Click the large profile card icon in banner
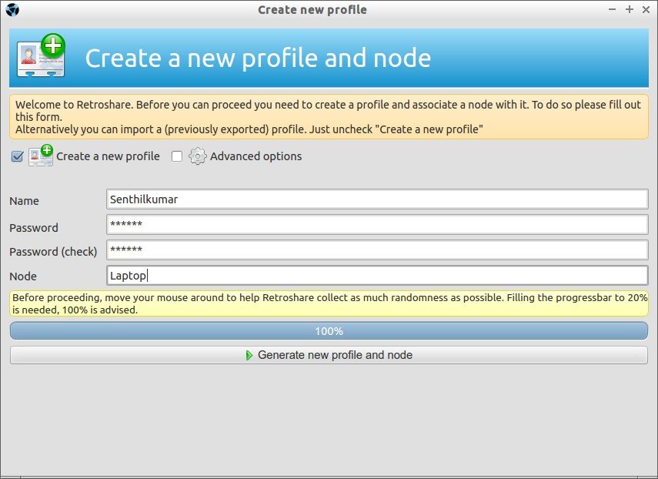Image resolution: width=658 pixels, height=479 pixels. point(41,56)
